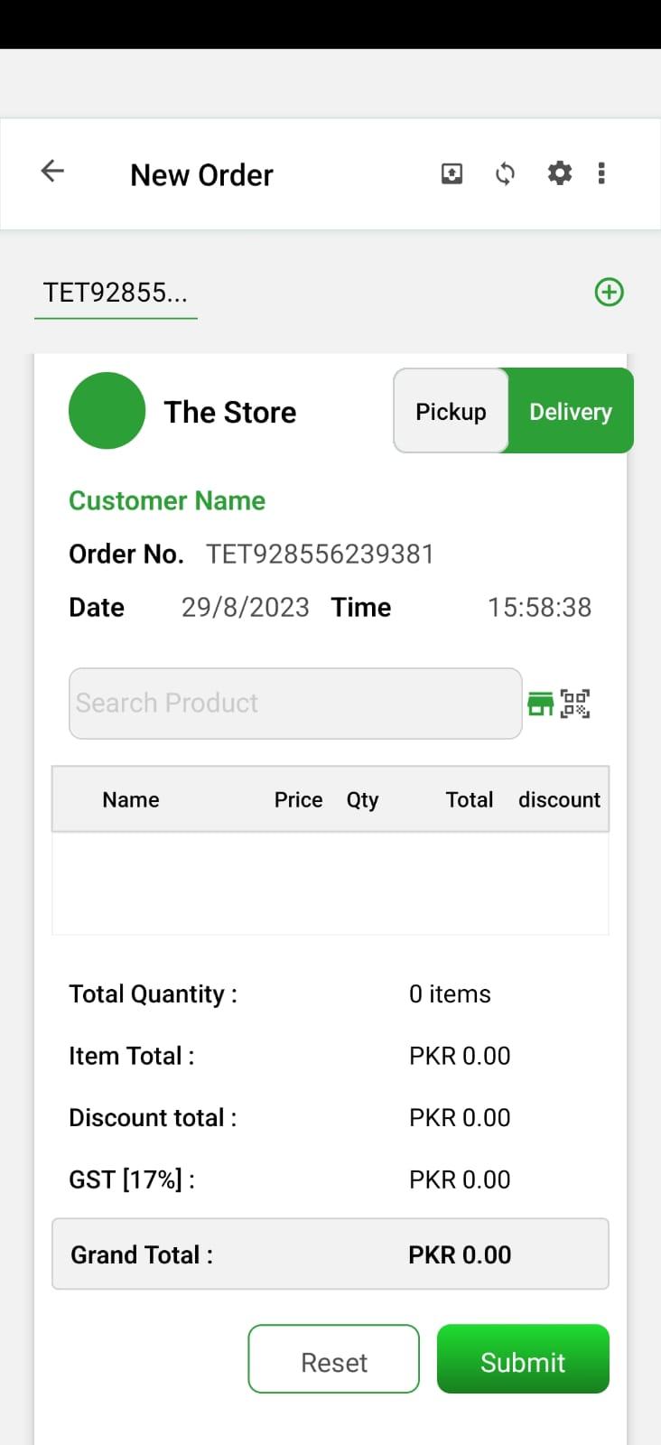Image resolution: width=661 pixels, height=1445 pixels.
Task: Open the three-dot overflow menu
Action: (601, 172)
